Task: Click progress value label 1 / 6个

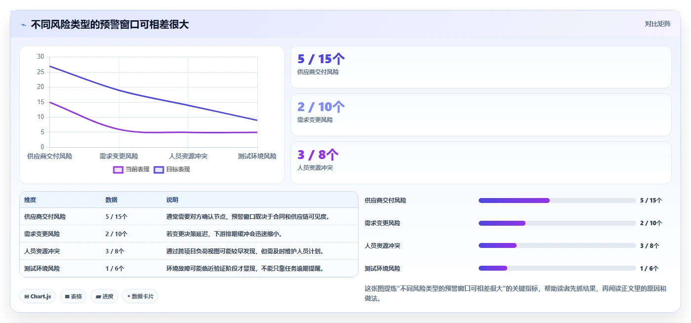Action: 649,269
